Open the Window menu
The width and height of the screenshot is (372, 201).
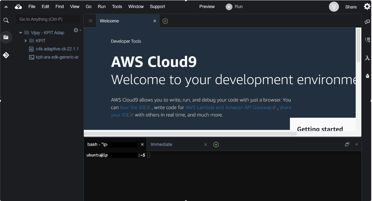click(x=136, y=6)
